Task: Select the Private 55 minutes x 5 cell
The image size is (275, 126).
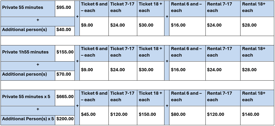Action: pyautogui.click(x=28, y=98)
